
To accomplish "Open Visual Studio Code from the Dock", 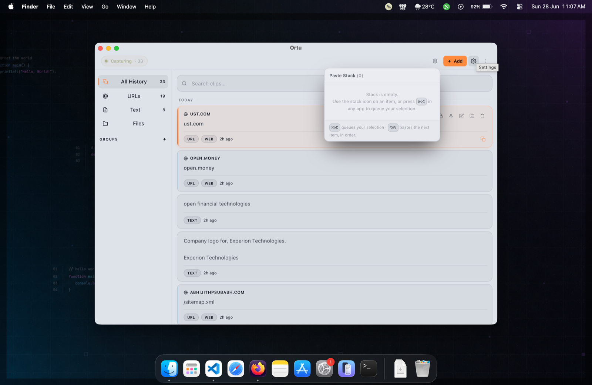I will click(213, 369).
